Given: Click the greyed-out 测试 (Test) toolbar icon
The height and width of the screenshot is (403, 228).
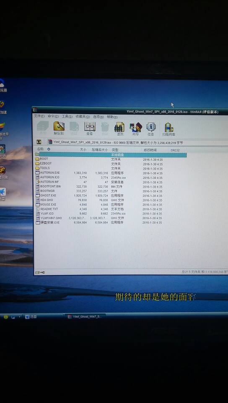Looking at the screenshot, I should pos(74,128).
